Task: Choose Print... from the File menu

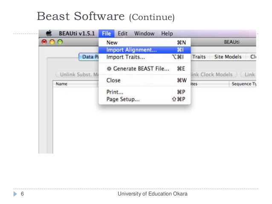Action: 145,92
